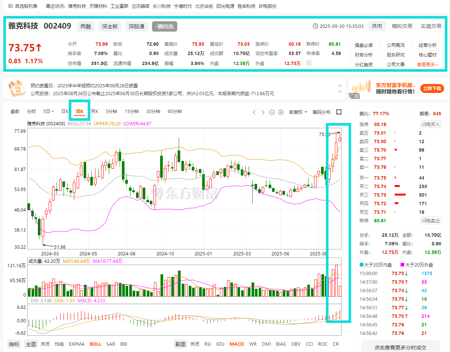Select KDJ sub-chart indicator
This screenshot has width=450, height=352.
(x=220, y=344)
